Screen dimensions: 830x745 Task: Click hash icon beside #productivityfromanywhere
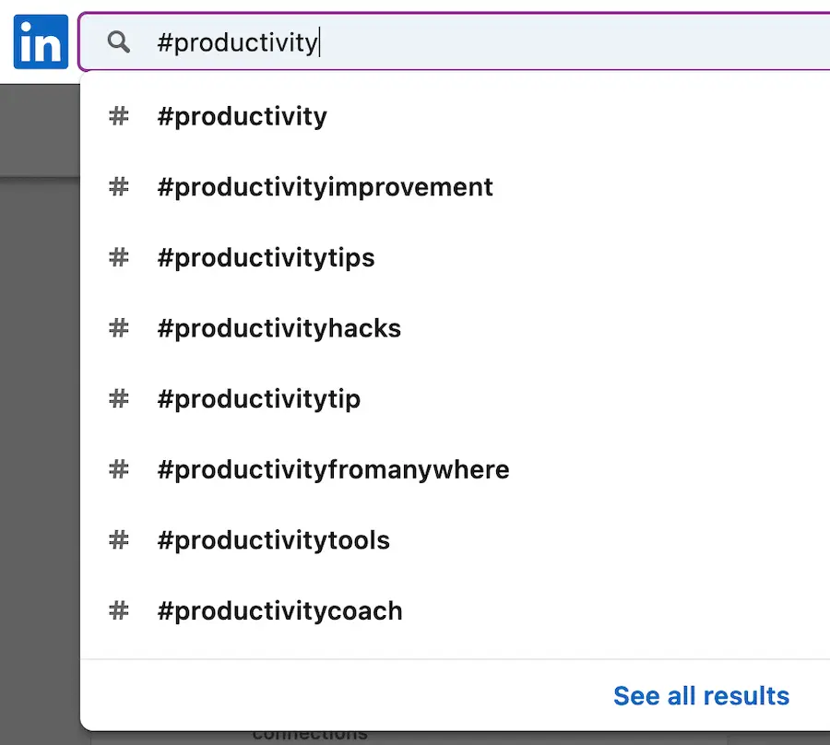(x=119, y=470)
